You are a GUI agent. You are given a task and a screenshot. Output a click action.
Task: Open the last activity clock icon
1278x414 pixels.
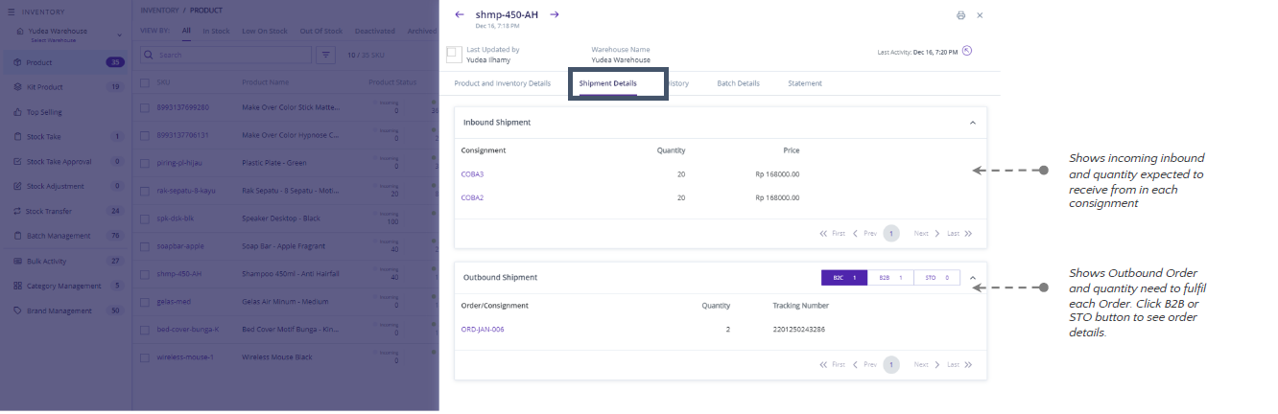(967, 51)
